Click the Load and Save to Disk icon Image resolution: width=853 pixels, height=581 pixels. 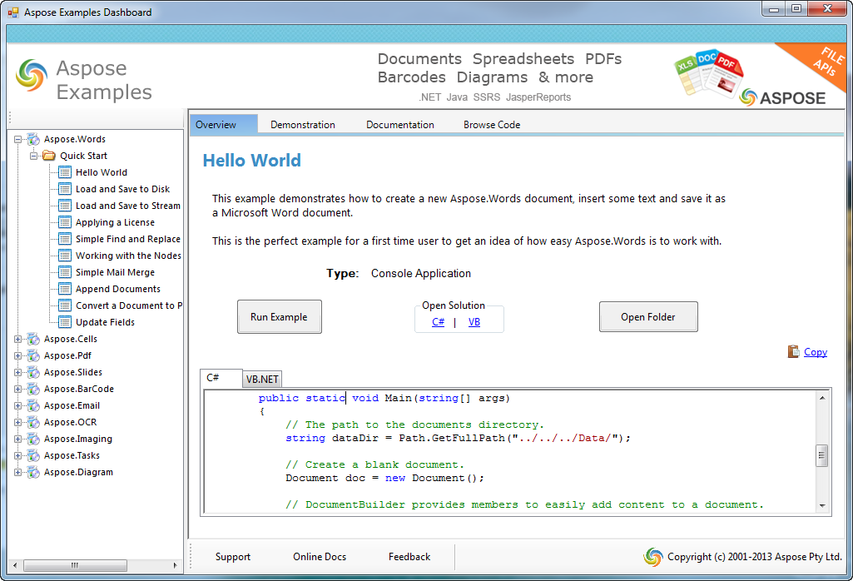(x=65, y=189)
